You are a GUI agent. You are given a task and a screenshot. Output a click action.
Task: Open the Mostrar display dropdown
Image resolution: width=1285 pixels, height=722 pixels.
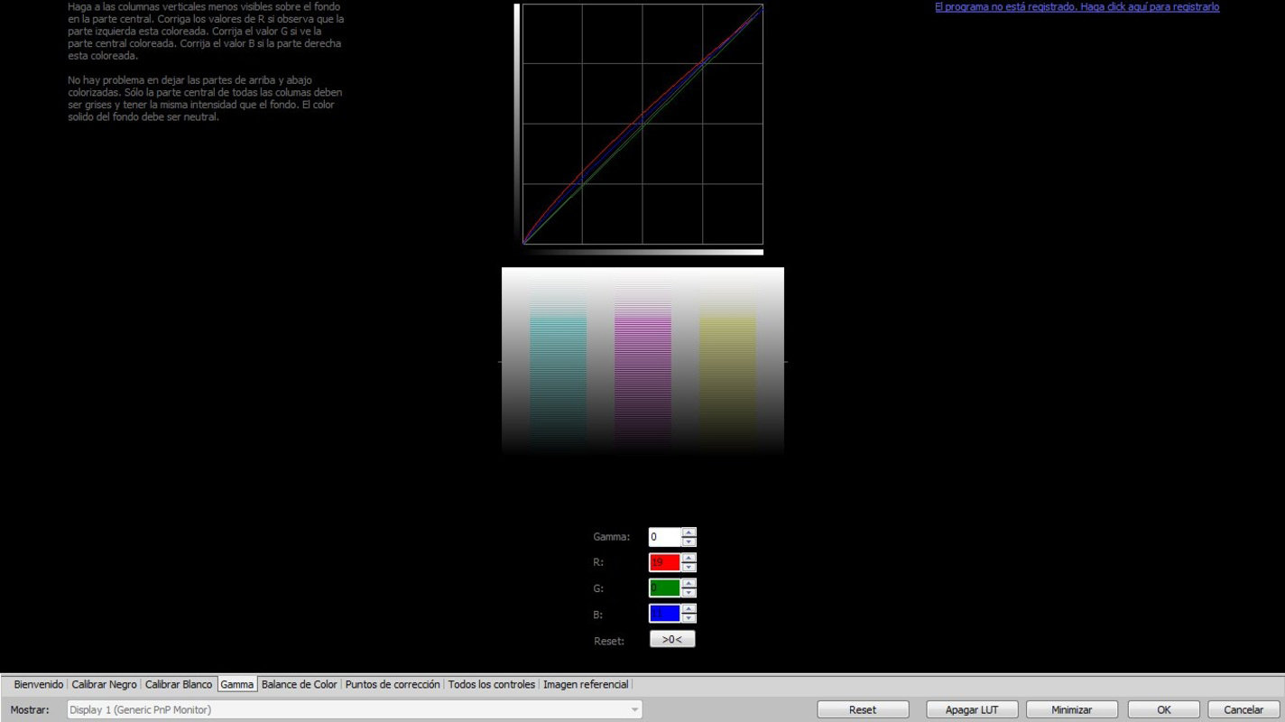pyautogui.click(x=355, y=709)
